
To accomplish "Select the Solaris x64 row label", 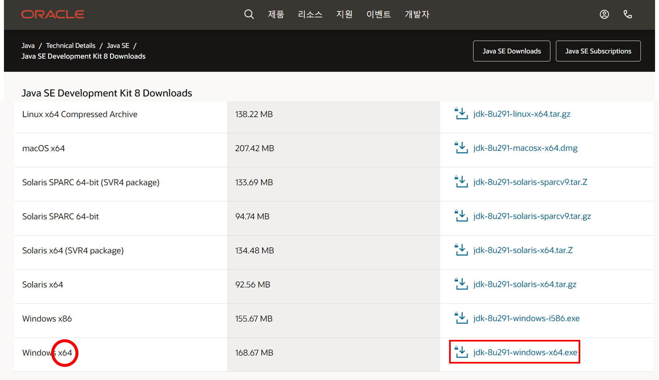I will coord(43,285).
